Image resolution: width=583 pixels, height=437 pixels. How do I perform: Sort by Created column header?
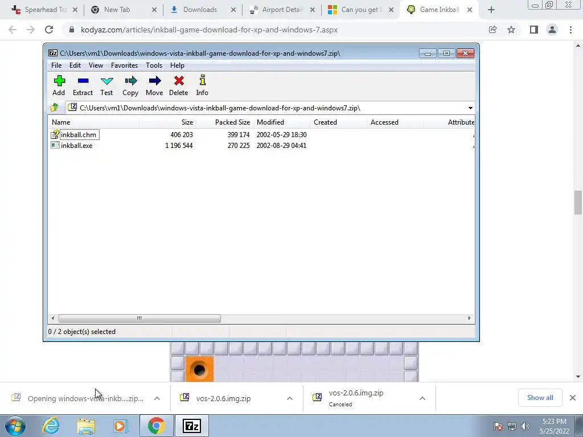(x=338, y=122)
